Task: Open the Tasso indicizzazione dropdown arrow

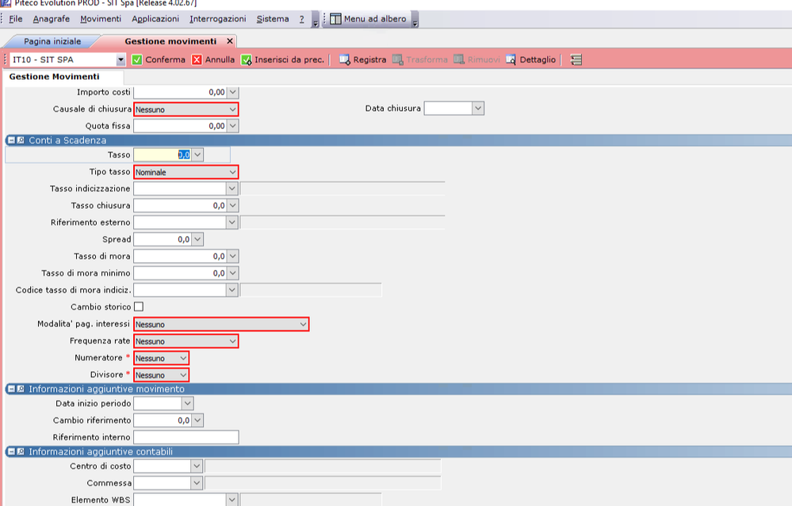Action: 231,188
